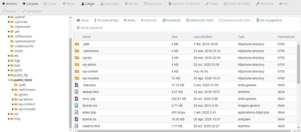The image size is (301, 132).
Task: Expand the wp-admin folder in tree
Action: 13,100
